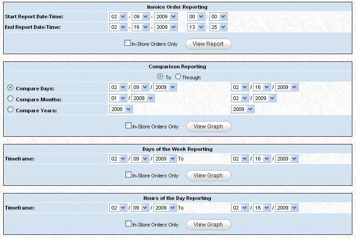The height and width of the screenshot is (238, 356).
Task: Open Compare Months first year dropdown
Action: 143,98
